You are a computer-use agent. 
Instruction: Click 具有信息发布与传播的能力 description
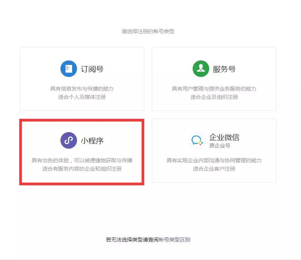pos(82,89)
